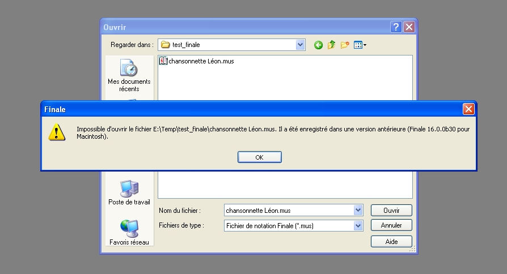Click the question mark help button
Screen dimensions: 507x274
396,27
